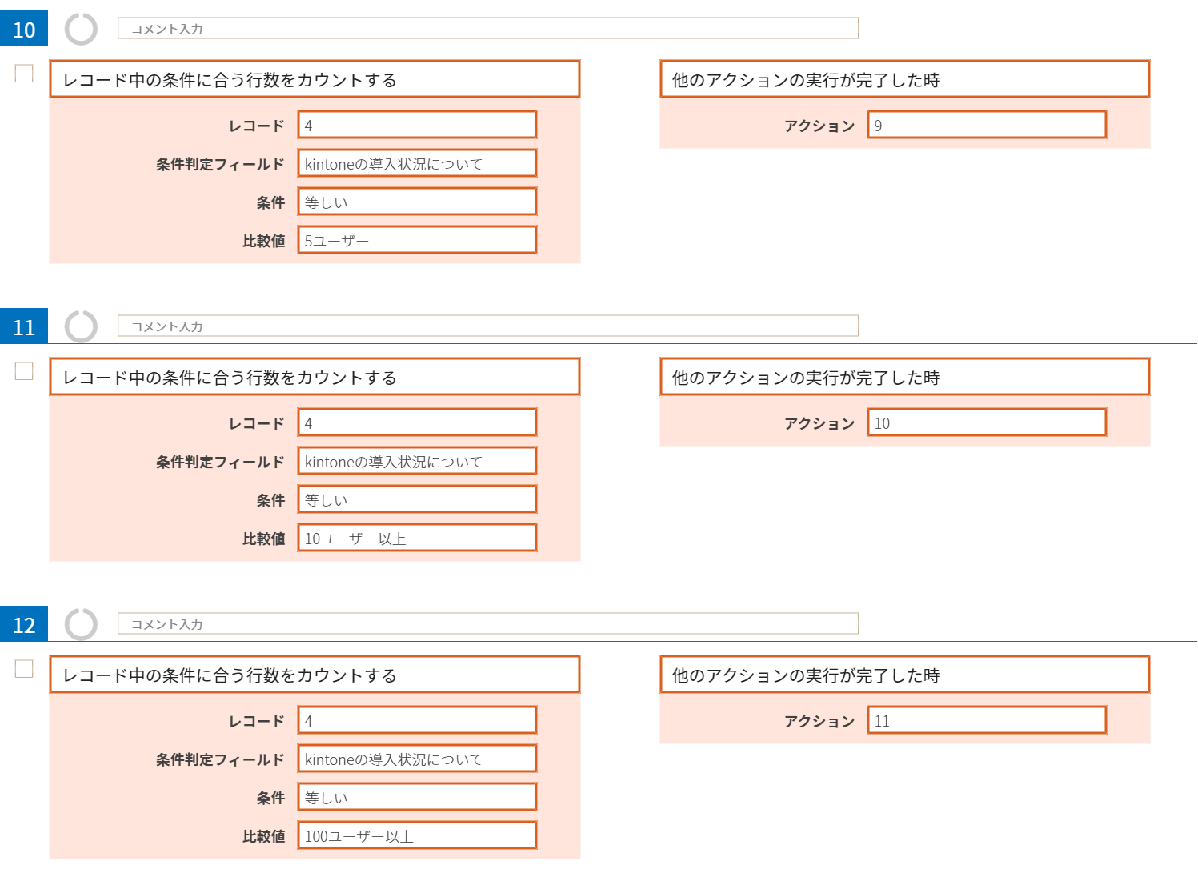Click the comment input field of row 11
1198x873 pixels.
(488, 326)
